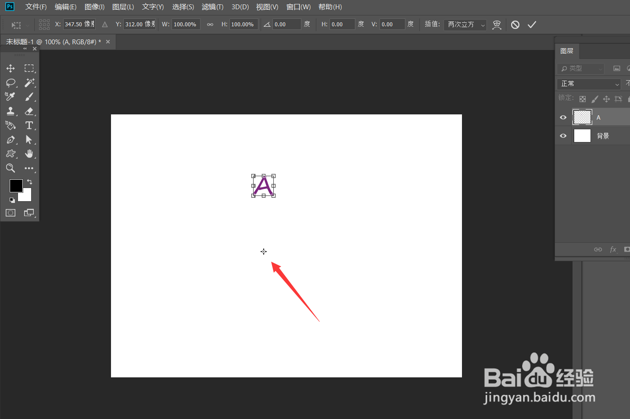The width and height of the screenshot is (630, 419).
Task: Edit the X position value field
Action: pyautogui.click(x=79, y=24)
